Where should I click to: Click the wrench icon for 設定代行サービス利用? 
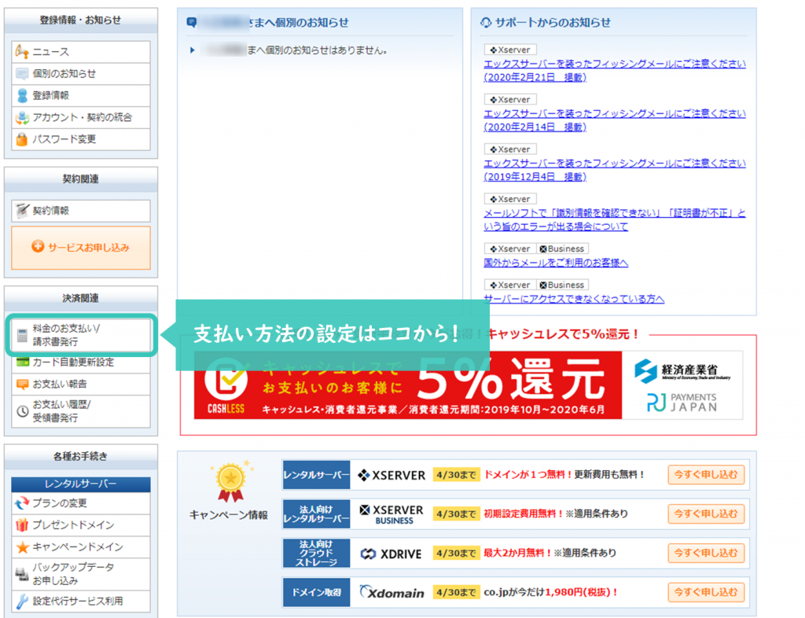(x=22, y=601)
